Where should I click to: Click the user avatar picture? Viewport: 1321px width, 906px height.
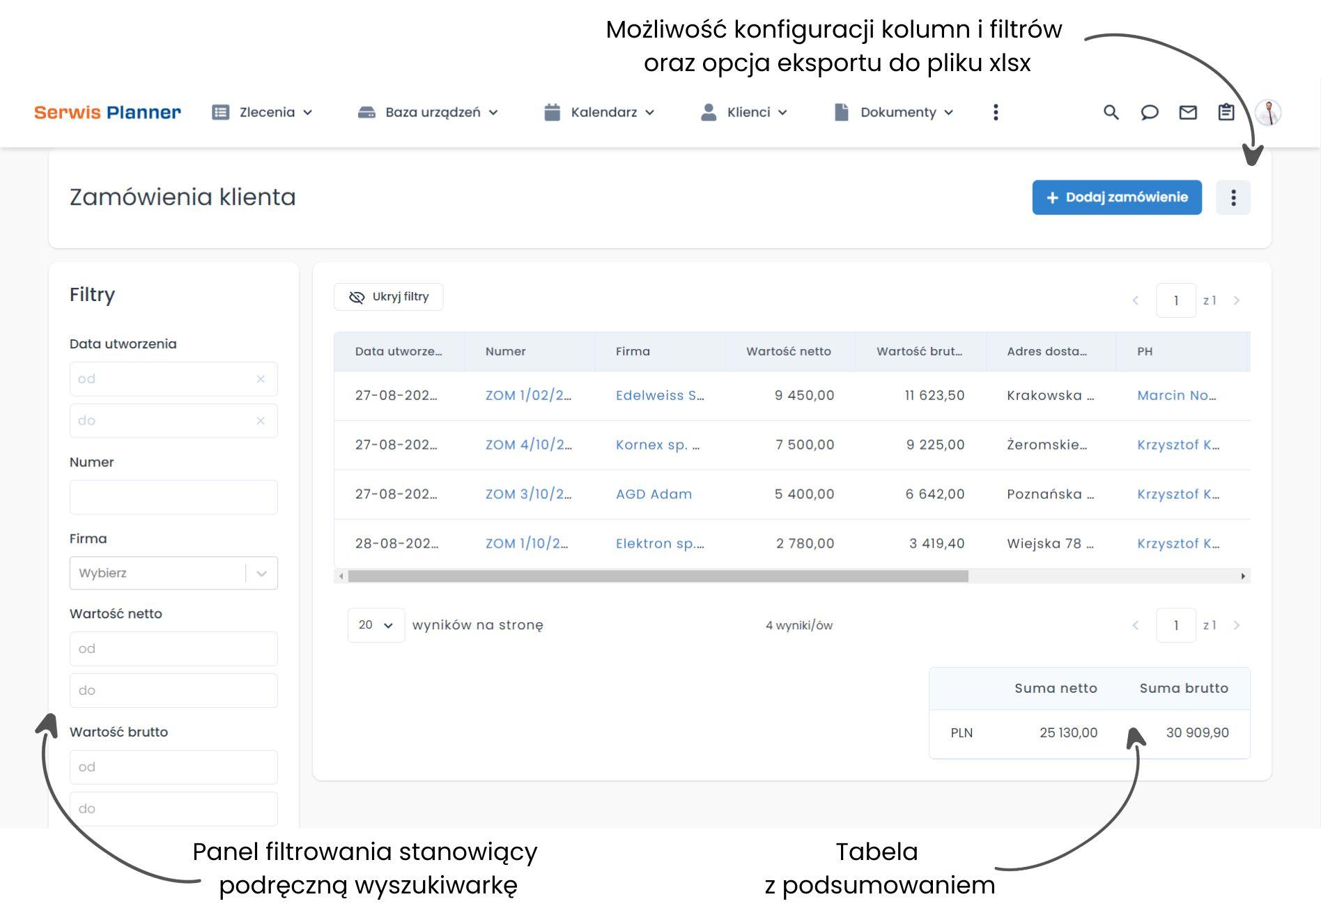[1268, 112]
